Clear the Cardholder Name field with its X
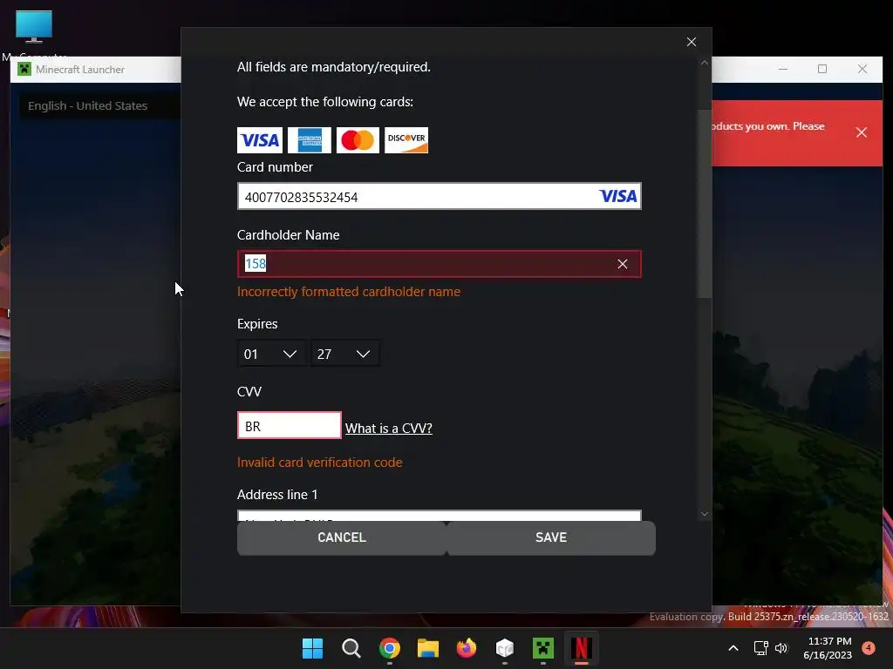 coord(623,264)
